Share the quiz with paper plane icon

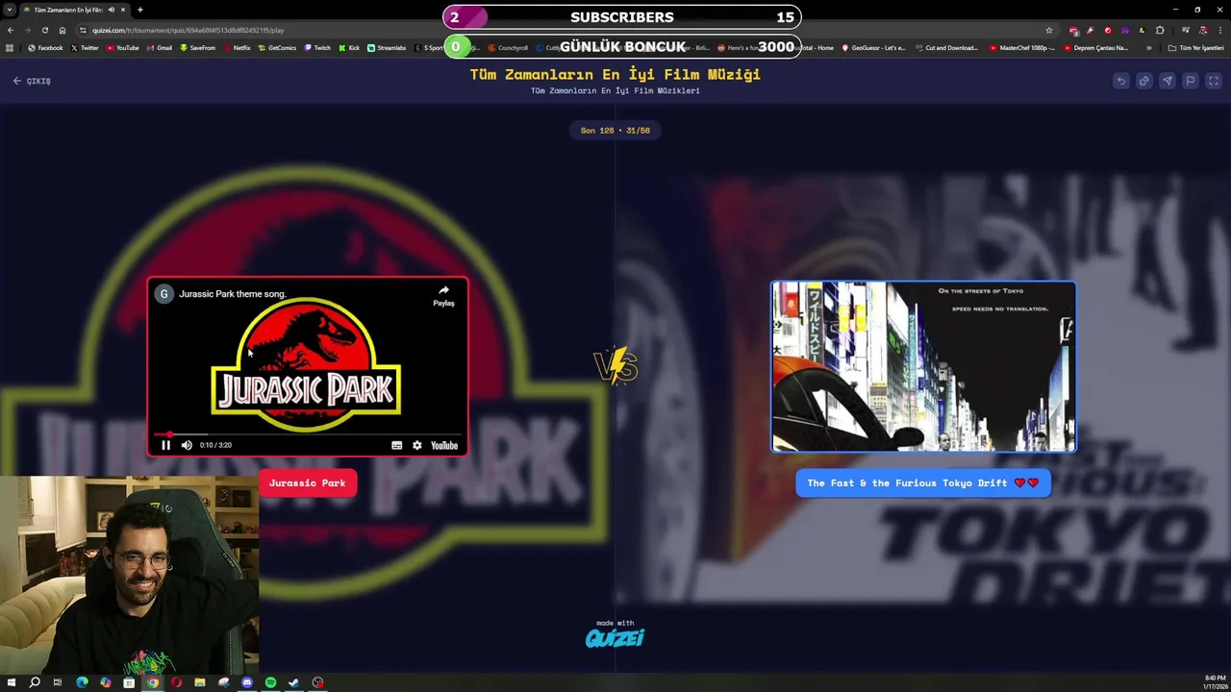[x=1168, y=81]
